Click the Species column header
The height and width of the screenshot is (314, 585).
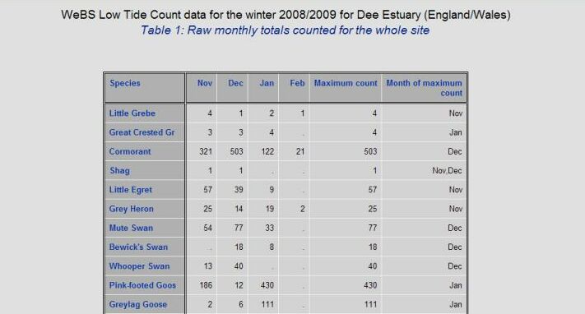coord(124,83)
